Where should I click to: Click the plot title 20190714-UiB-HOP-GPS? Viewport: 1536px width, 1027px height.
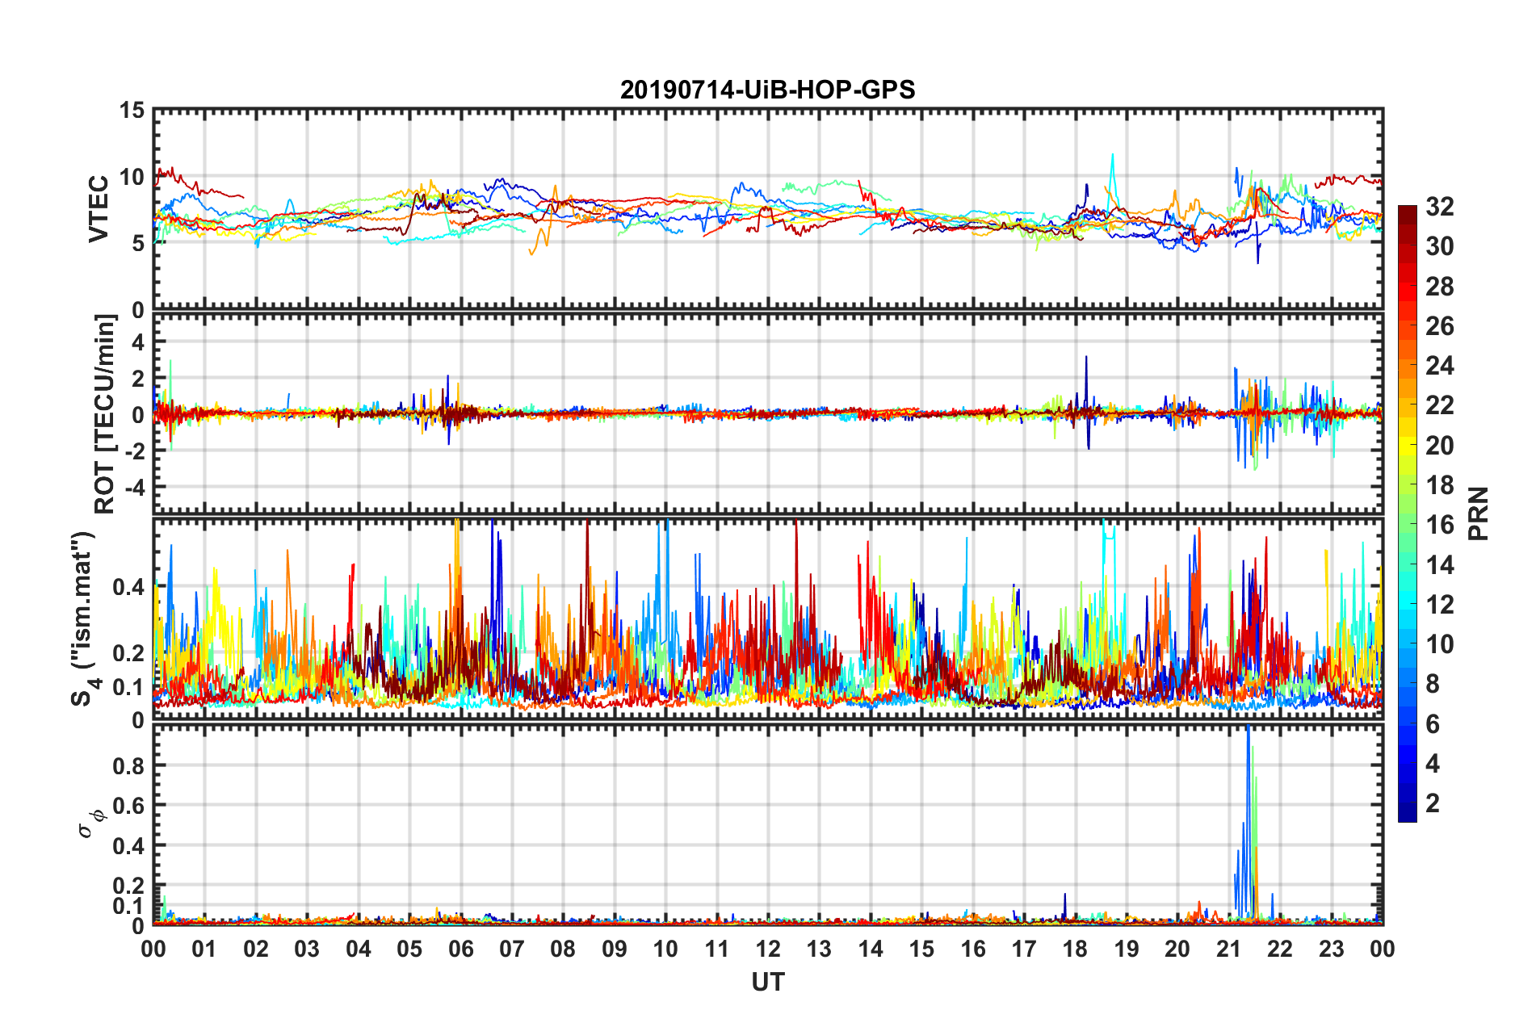click(x=767, y=90)
